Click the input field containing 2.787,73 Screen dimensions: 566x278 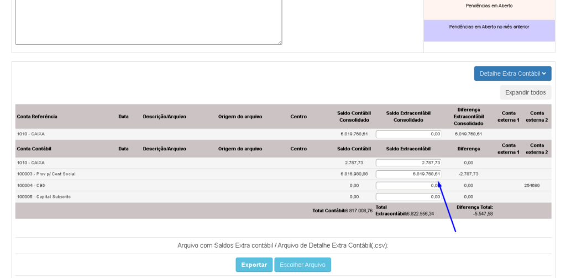pos(408,163)
